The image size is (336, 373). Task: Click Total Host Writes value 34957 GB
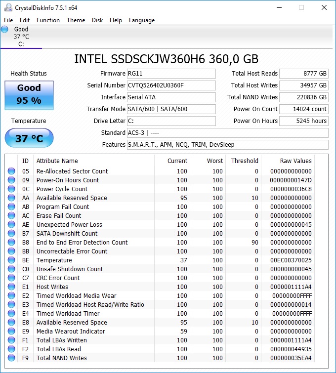(304, 85)
